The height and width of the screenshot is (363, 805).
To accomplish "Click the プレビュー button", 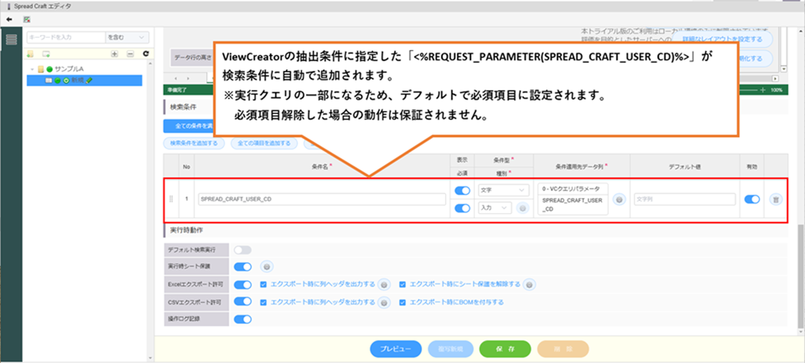I will pyautogui.click(x=395, y=349).
